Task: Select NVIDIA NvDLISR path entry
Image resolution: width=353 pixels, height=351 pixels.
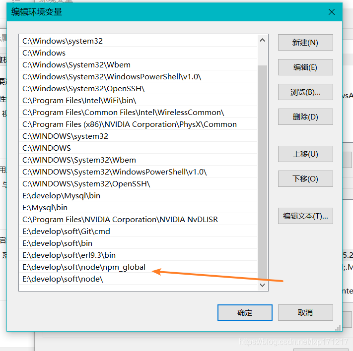Action: coord(138,220)
